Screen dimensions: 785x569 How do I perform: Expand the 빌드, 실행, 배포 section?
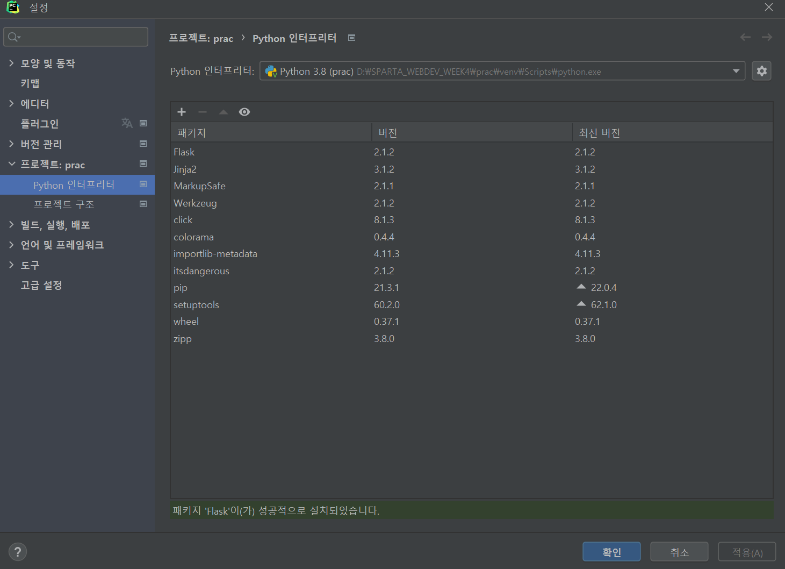coord(11,224)
